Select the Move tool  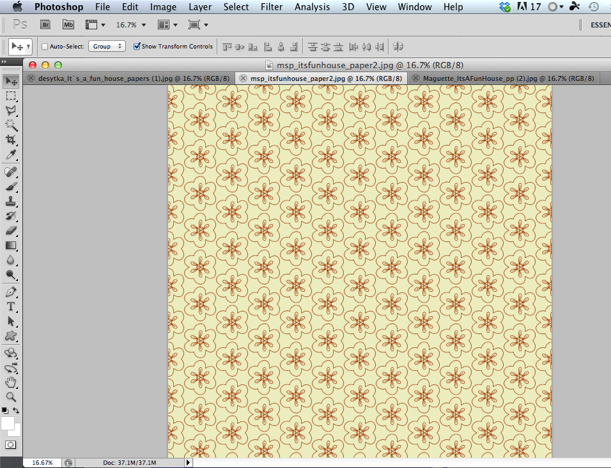point(10,81)
